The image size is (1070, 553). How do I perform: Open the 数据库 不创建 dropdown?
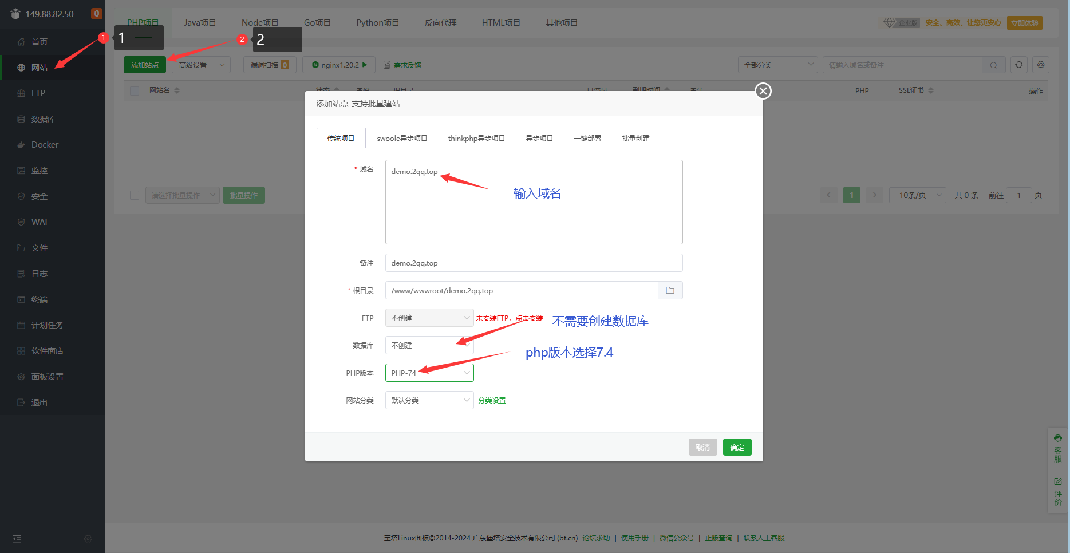(429, 345)
